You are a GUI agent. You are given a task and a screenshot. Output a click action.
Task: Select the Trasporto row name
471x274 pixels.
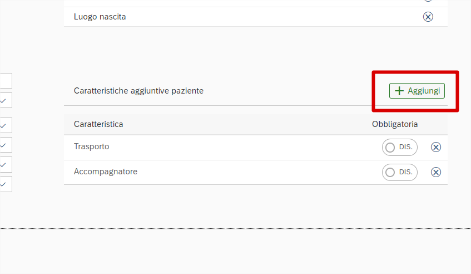click(x=91, y=146)
